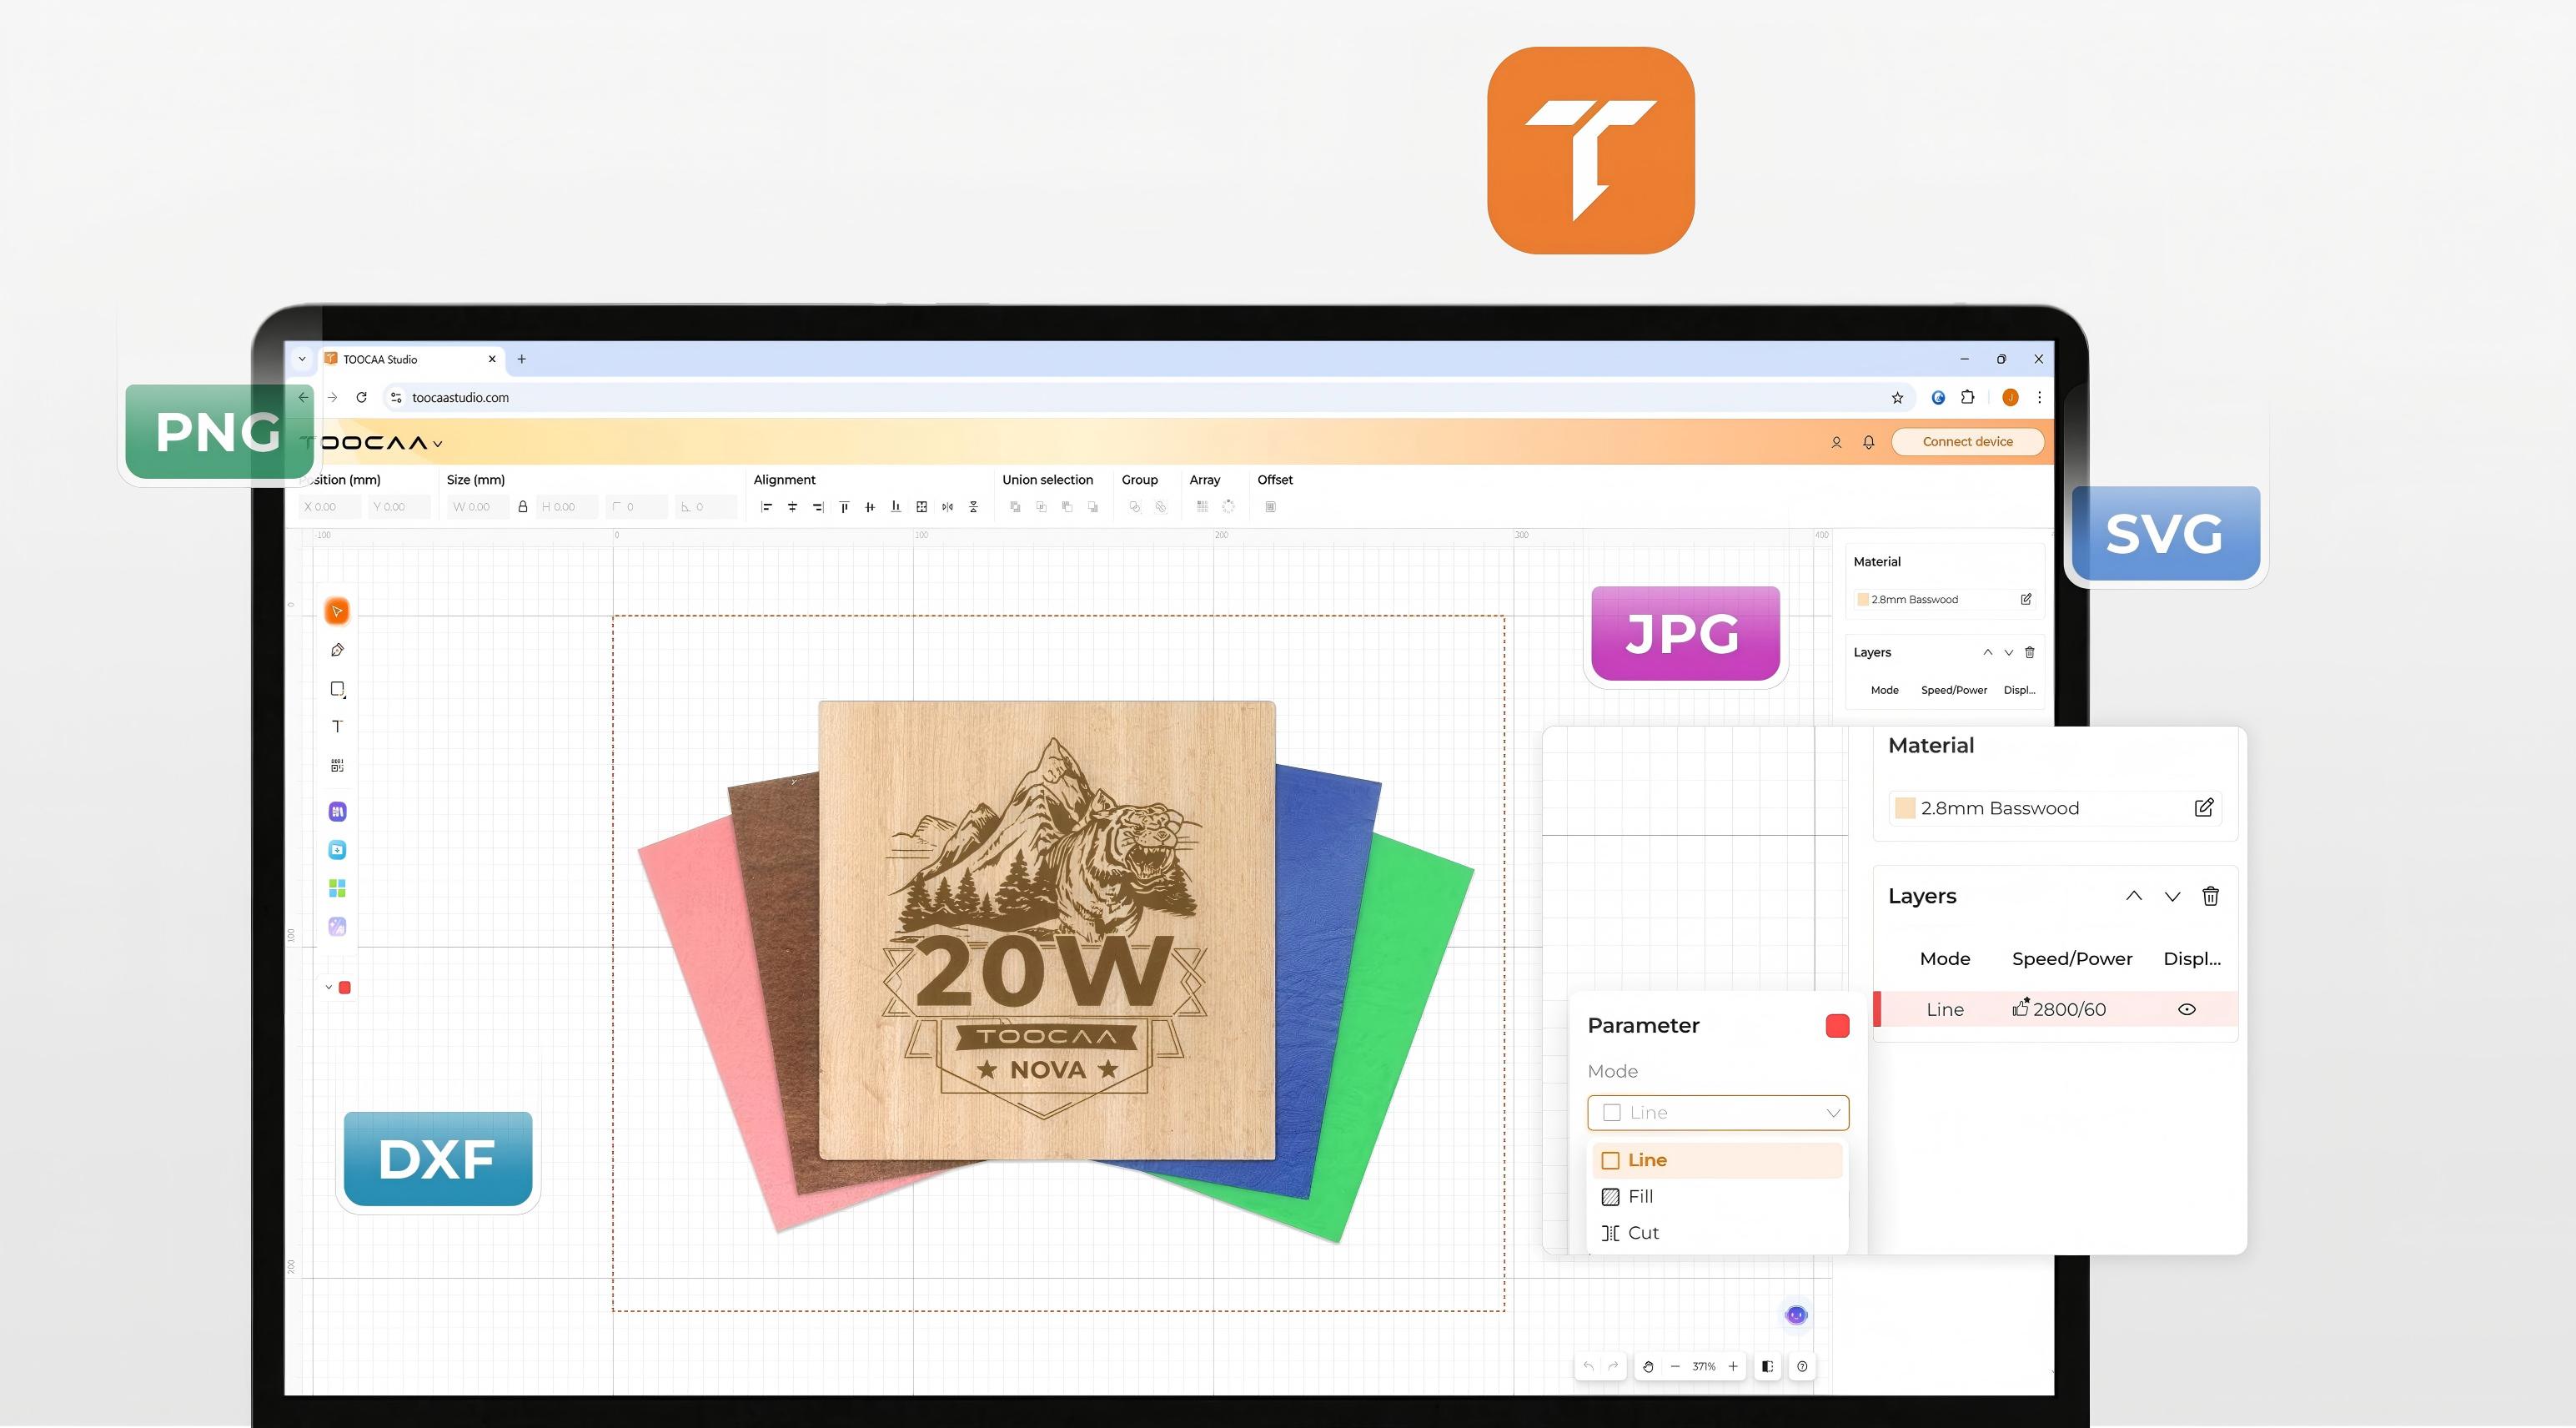The image size is (2576, 1428).
Task: Switch to the TOOCAA Studio browser tab
Action: [410, 359]
